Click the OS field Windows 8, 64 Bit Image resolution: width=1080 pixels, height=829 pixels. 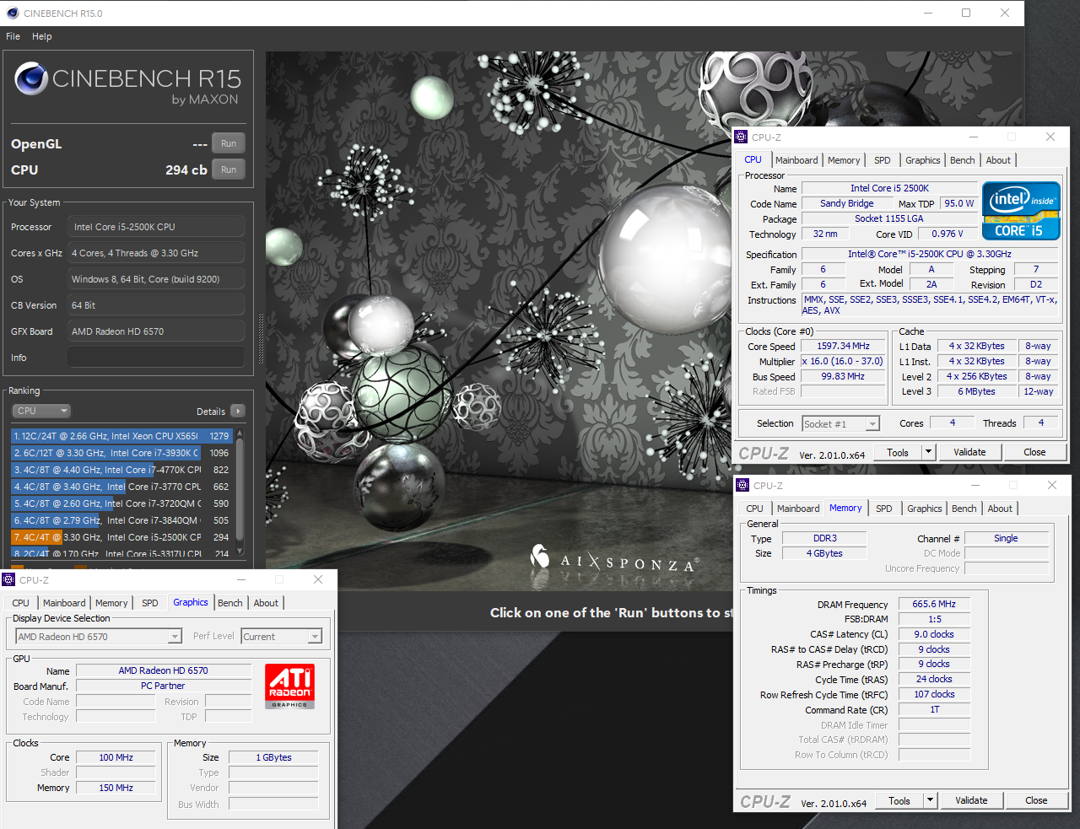click(x=156, y=279)
